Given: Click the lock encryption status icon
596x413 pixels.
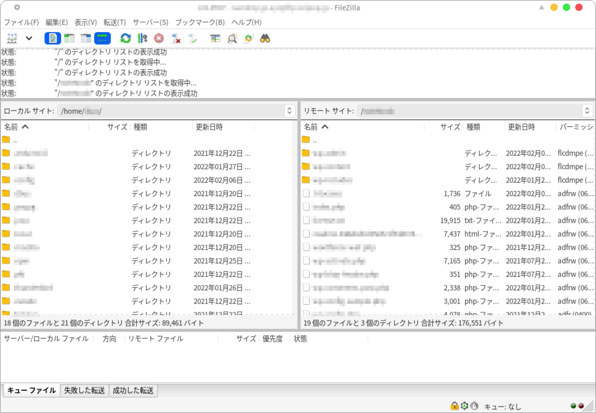Looking at the screenshot, I should click(x=454, y=405).
